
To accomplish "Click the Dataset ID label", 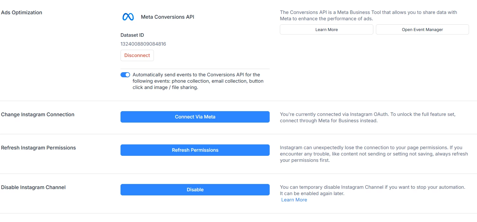I will click(x=132, y=35).
